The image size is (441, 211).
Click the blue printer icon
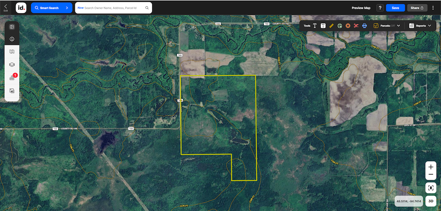[x=365, y=26]
